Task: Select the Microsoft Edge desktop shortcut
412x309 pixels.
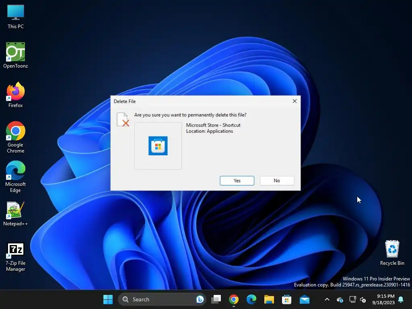Action: [x=16, y=177]
